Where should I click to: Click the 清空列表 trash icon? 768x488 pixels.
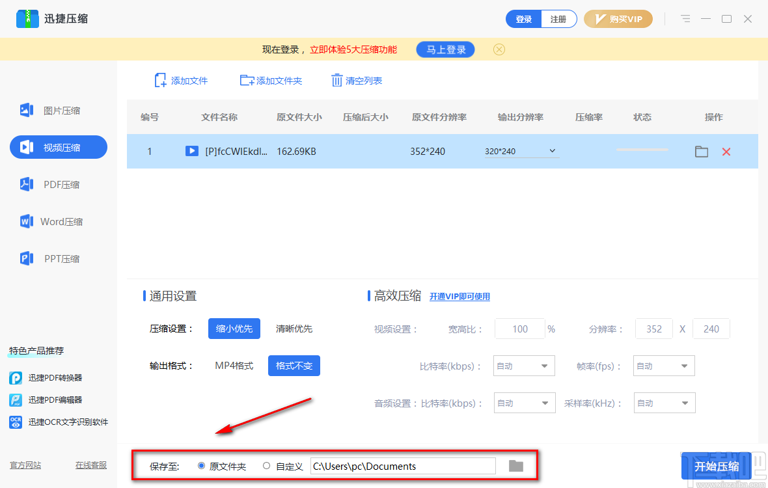click(336, 79)
